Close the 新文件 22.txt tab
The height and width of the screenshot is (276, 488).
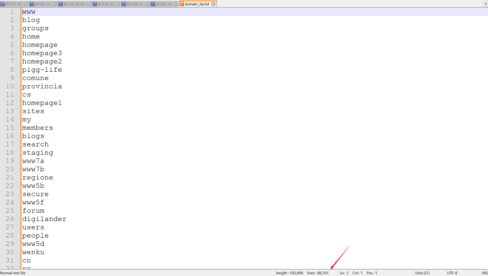tap(89, 4)
